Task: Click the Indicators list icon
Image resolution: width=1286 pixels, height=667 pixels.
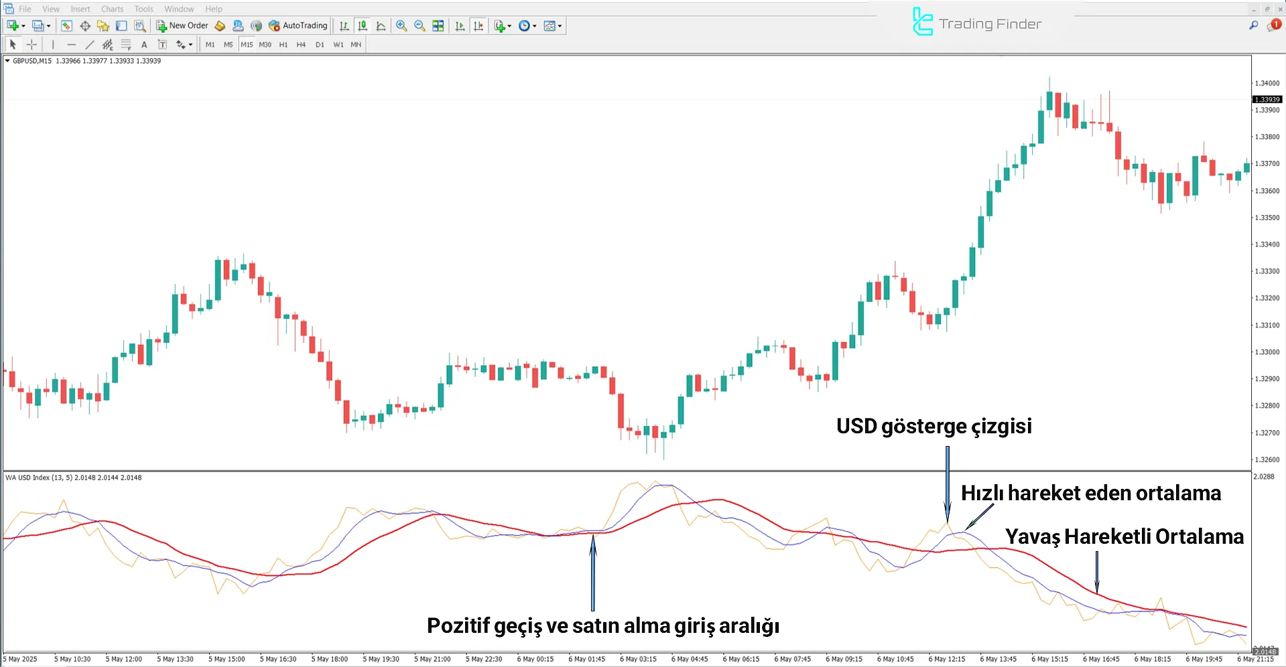Action: (499, 25)
